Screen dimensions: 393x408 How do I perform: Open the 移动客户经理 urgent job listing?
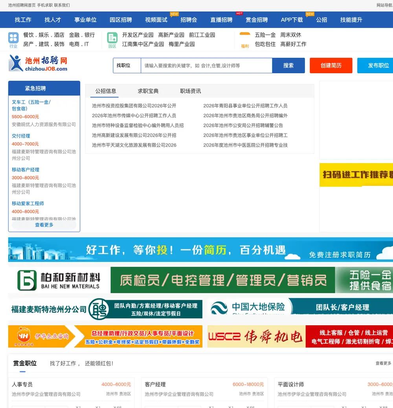[26, 170]
